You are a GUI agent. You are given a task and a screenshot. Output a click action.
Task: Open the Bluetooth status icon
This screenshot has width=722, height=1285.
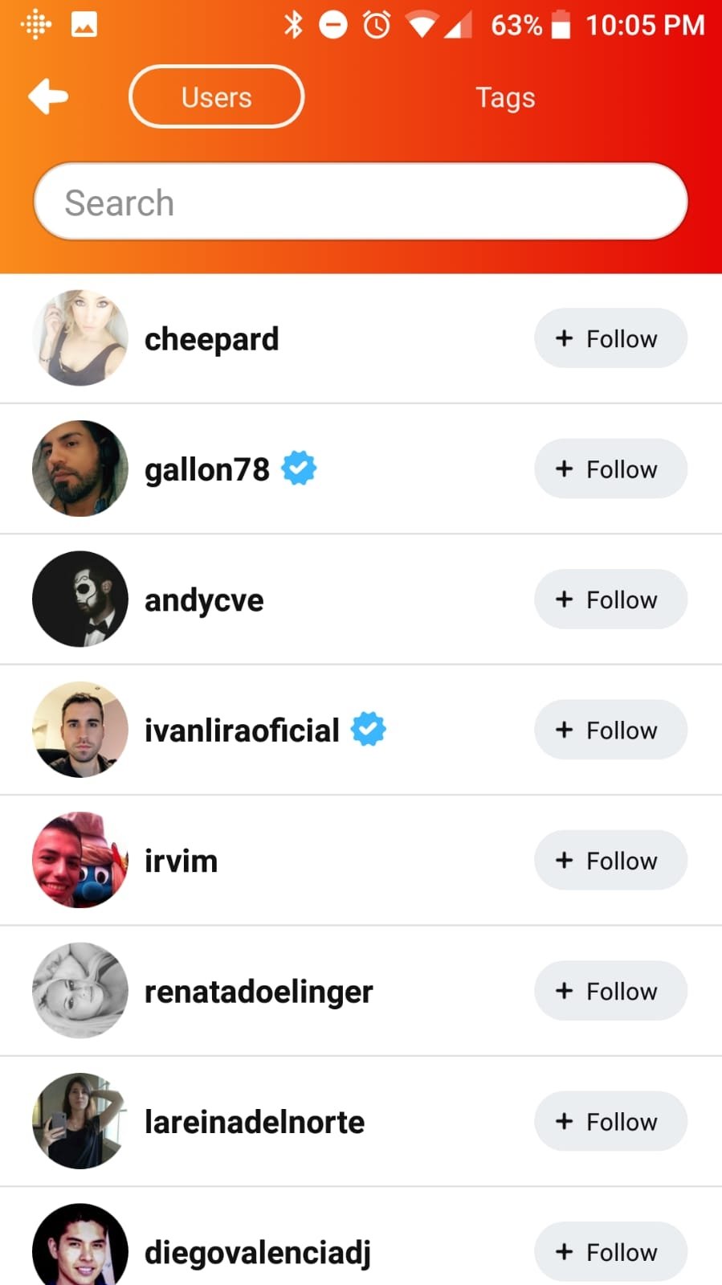[293, 25]
